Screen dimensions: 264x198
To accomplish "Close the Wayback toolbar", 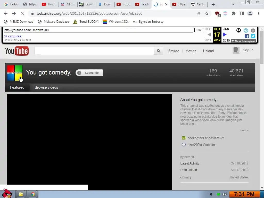I will coord(253,30).
